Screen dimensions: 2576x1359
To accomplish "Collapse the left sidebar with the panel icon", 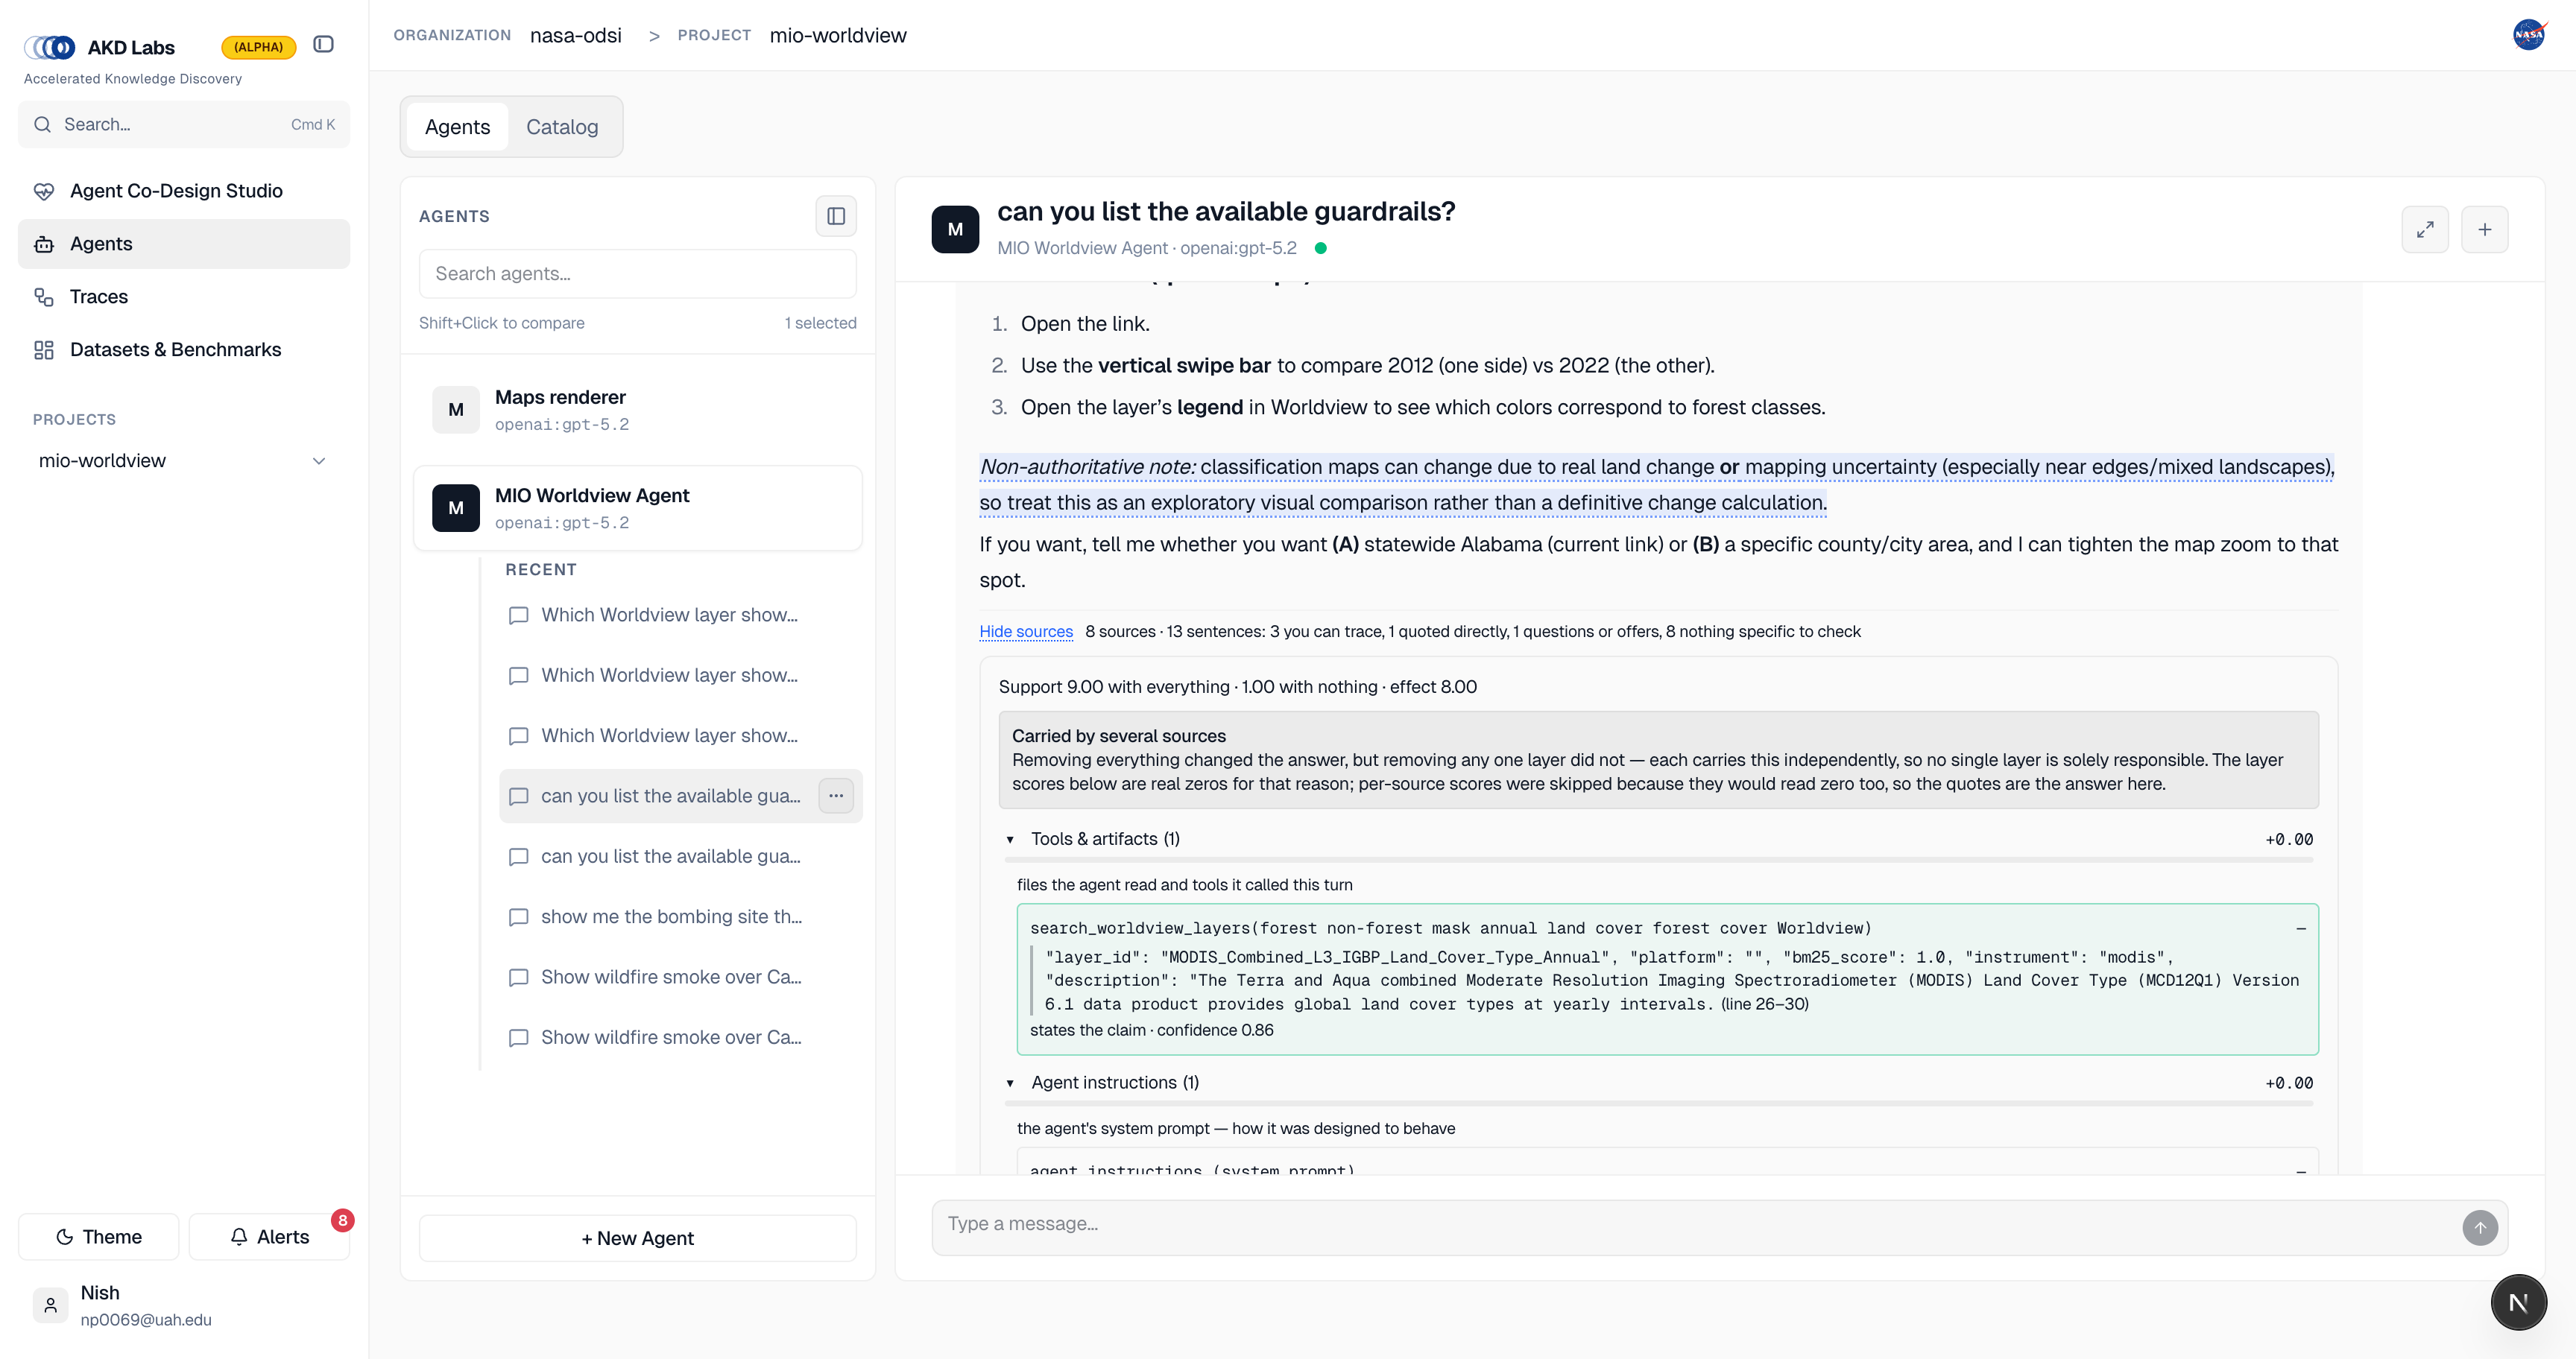I will click(323, 44).
